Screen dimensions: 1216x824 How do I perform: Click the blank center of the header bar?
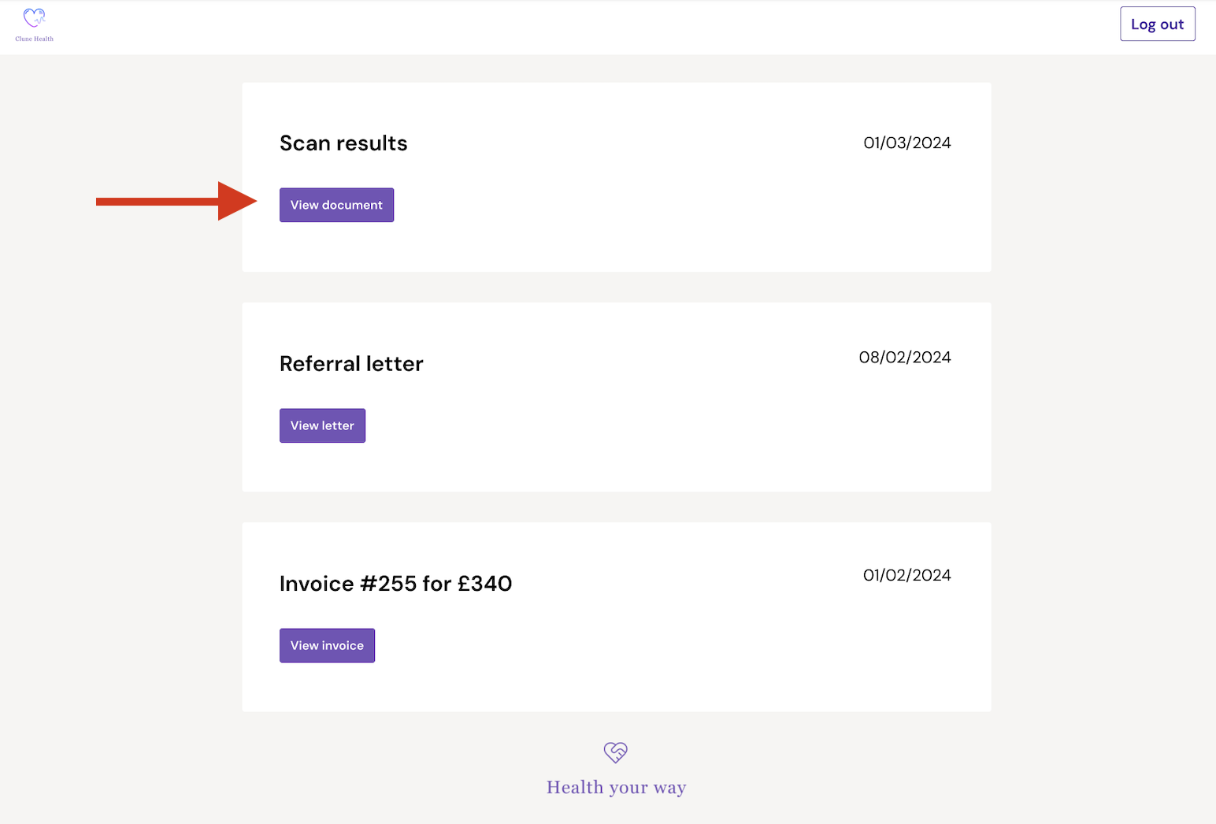599,28
